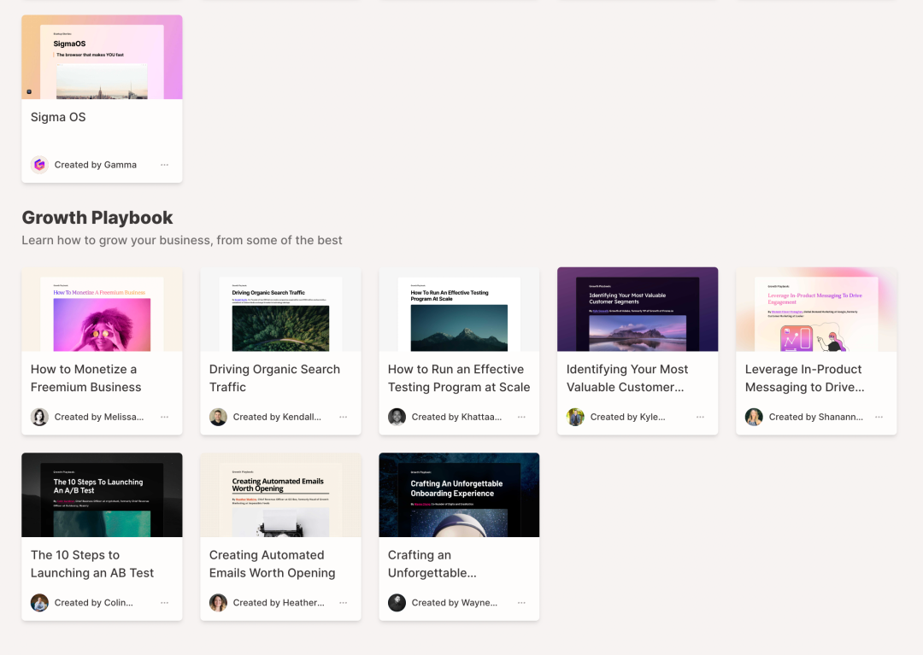Open the Sigma OS template thumbnail
The height and width of the screenshot is (655, 923).
click(102, 57)
